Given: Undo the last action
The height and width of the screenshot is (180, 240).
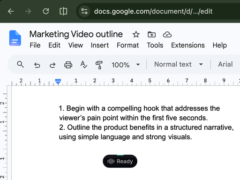Looking at the screenshot, I should (x=37, y=65).
